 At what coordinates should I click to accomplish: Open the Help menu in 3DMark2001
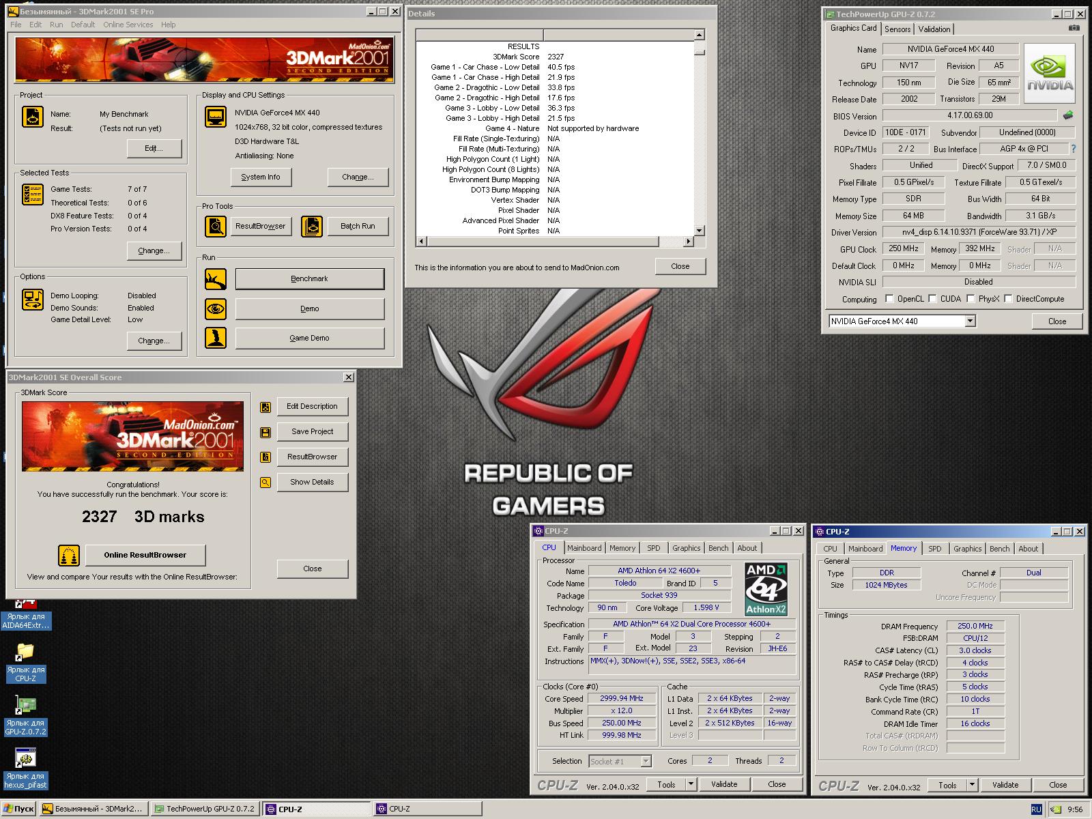(x=169, y=25)
